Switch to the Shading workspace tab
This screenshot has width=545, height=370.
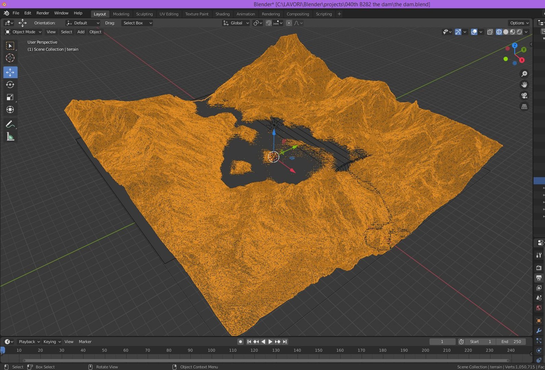tap(222, 14)
